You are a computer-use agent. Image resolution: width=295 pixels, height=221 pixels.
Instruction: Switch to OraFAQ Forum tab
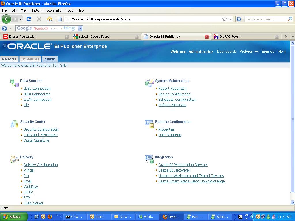246,37
